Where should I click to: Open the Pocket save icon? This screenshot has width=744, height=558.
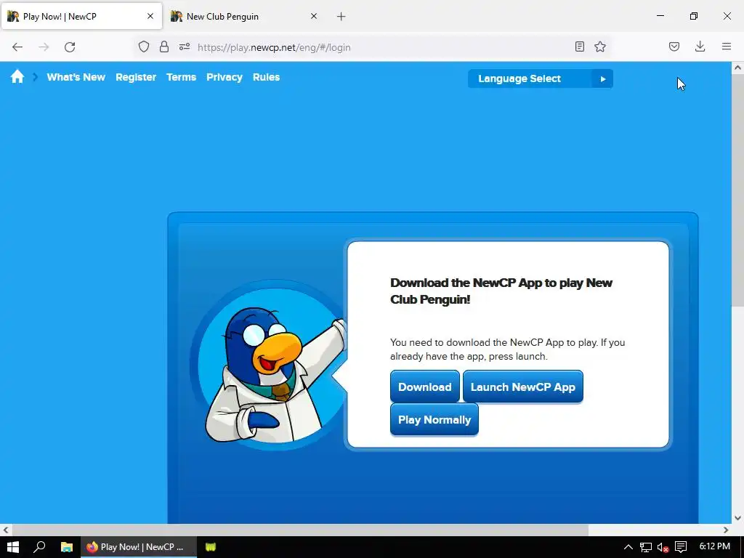(674, 46)
